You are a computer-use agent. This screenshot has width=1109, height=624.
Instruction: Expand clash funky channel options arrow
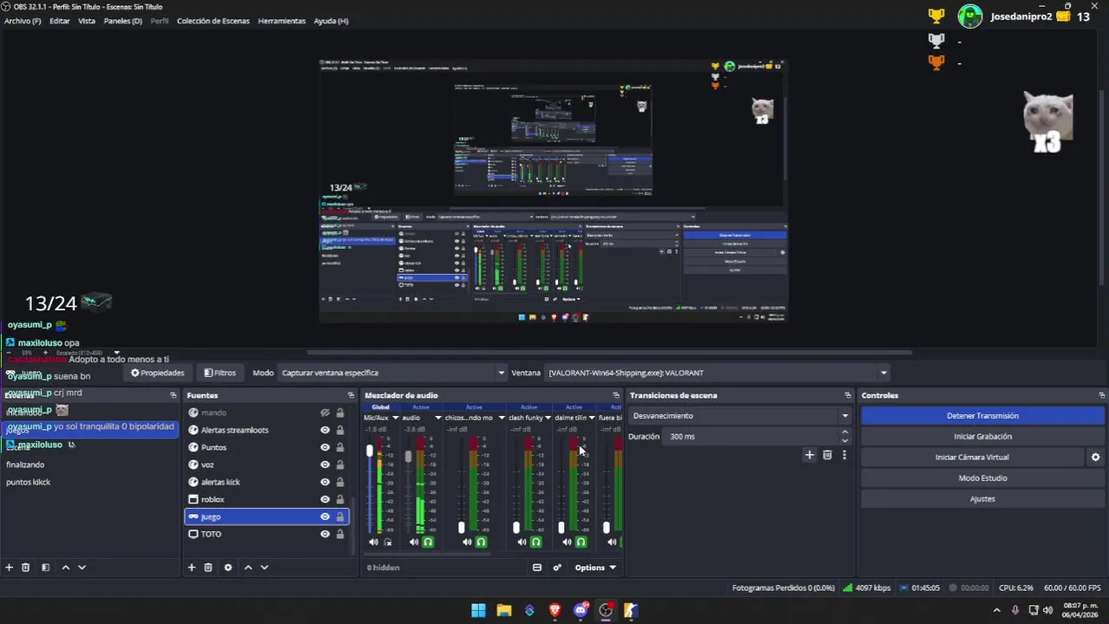[547, 418]
